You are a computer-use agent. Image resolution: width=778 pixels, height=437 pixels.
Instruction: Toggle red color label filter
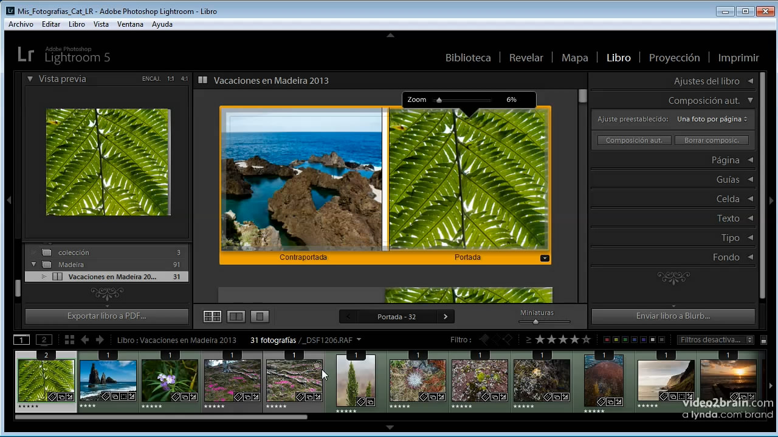tap(607, 340)
